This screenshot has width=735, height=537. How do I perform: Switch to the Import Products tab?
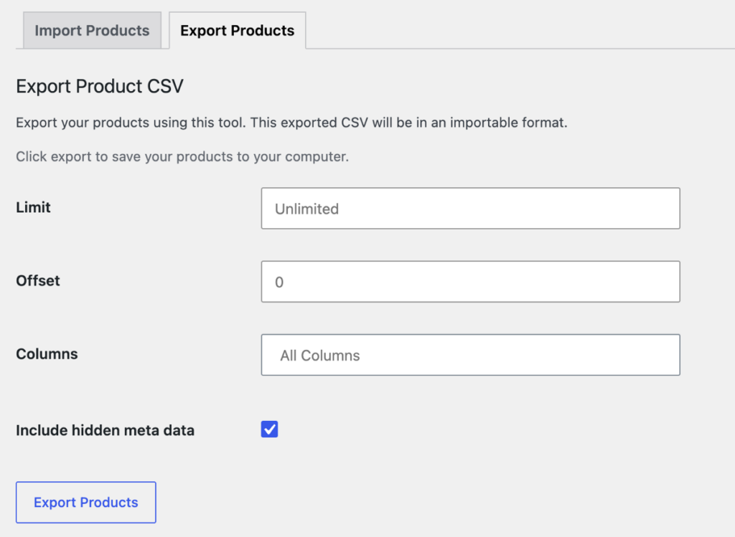pos(92,30)
